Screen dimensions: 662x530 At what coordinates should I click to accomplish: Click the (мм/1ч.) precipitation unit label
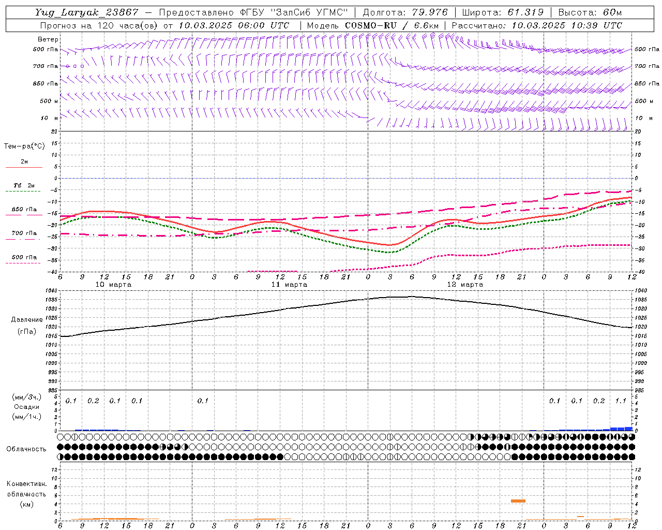coord(26,417)
